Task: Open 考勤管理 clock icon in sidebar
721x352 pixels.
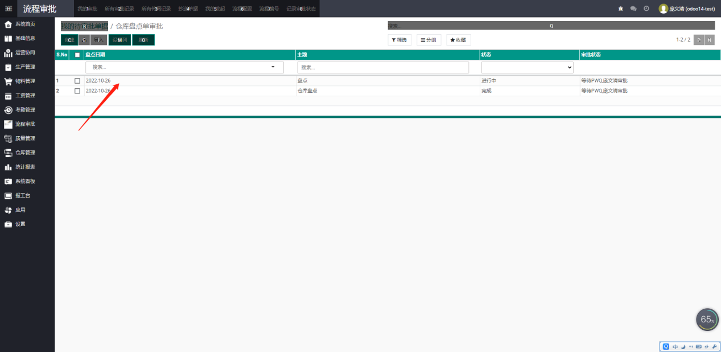Action: 8,110
